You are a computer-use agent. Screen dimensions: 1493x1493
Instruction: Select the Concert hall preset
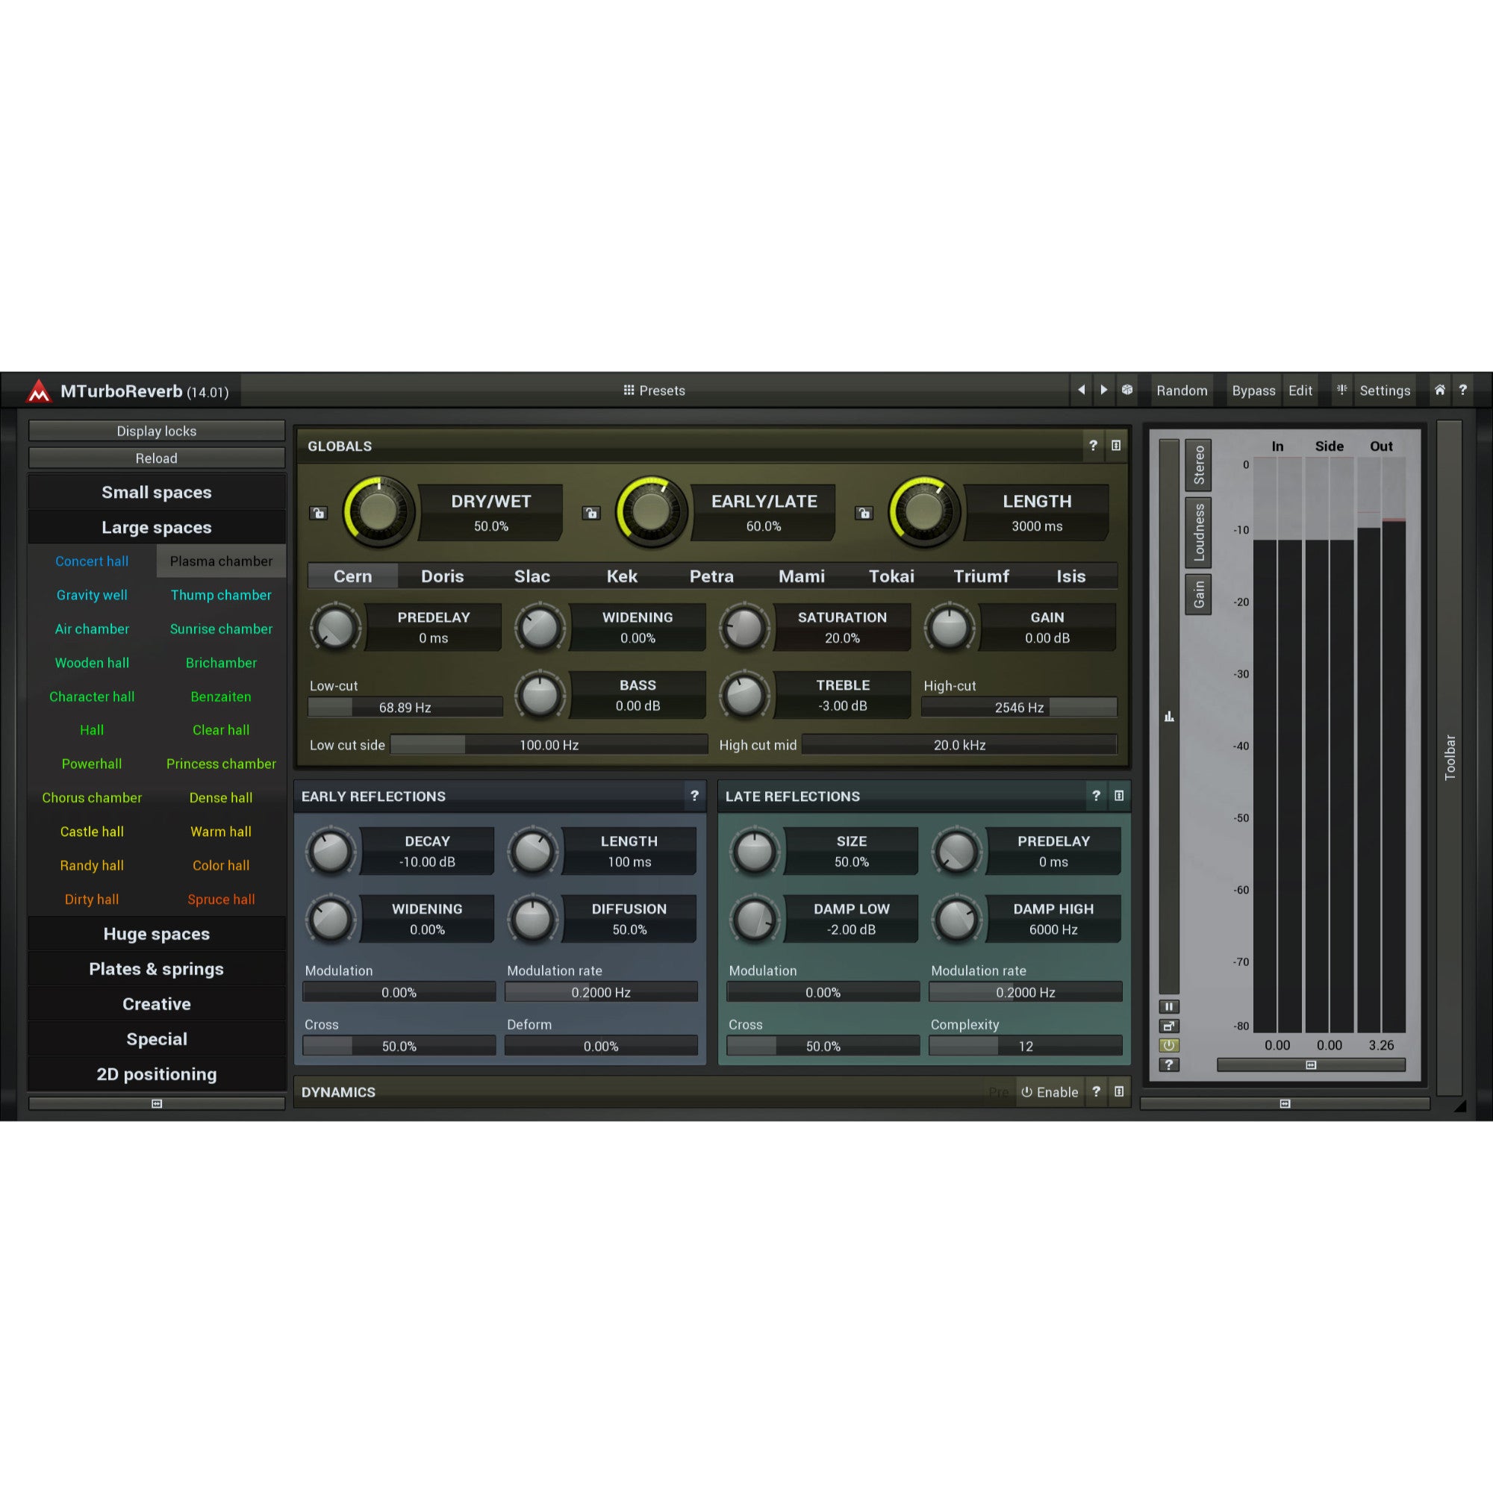[92, 561]
